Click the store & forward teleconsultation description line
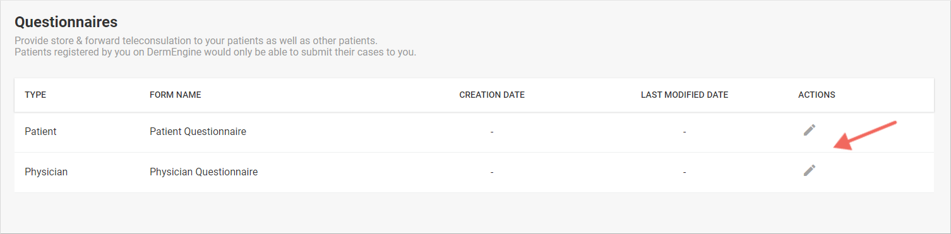This screenshot has height=234, width=951. [x=196, y=41]
